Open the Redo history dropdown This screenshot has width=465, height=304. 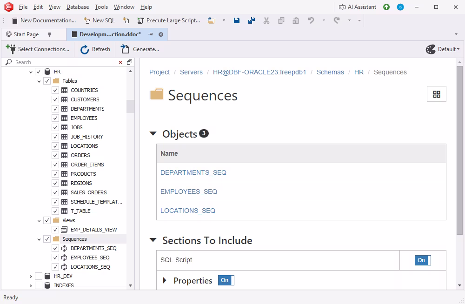pyautogui.click(x=349, y=20)
